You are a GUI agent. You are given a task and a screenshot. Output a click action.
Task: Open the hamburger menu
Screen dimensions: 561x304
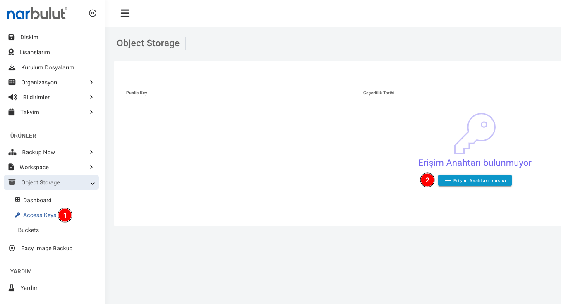pos(125,13)
